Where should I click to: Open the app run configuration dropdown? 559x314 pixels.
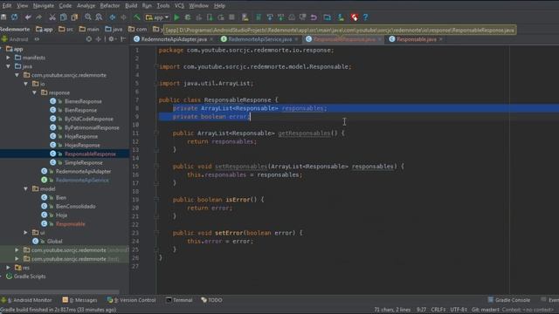pyautogui.click(x=157, y=17)
